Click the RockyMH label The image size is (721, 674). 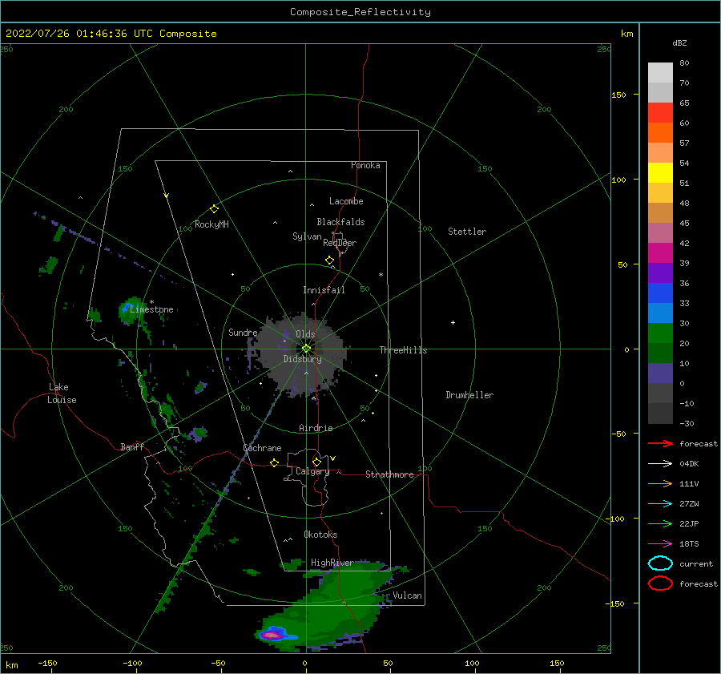click(211, 224)
